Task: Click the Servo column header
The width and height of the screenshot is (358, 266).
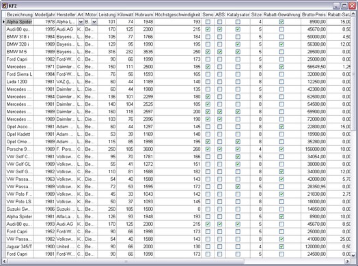Action: (208, 14)
